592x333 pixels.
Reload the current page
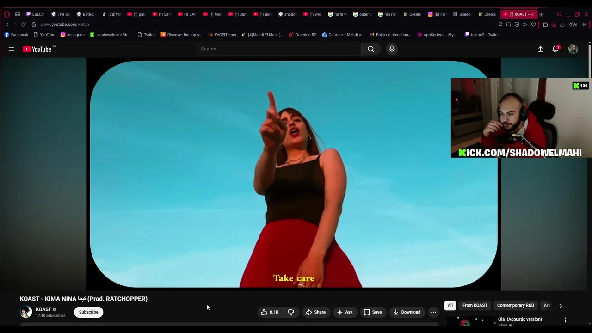[x=24, y=25]
